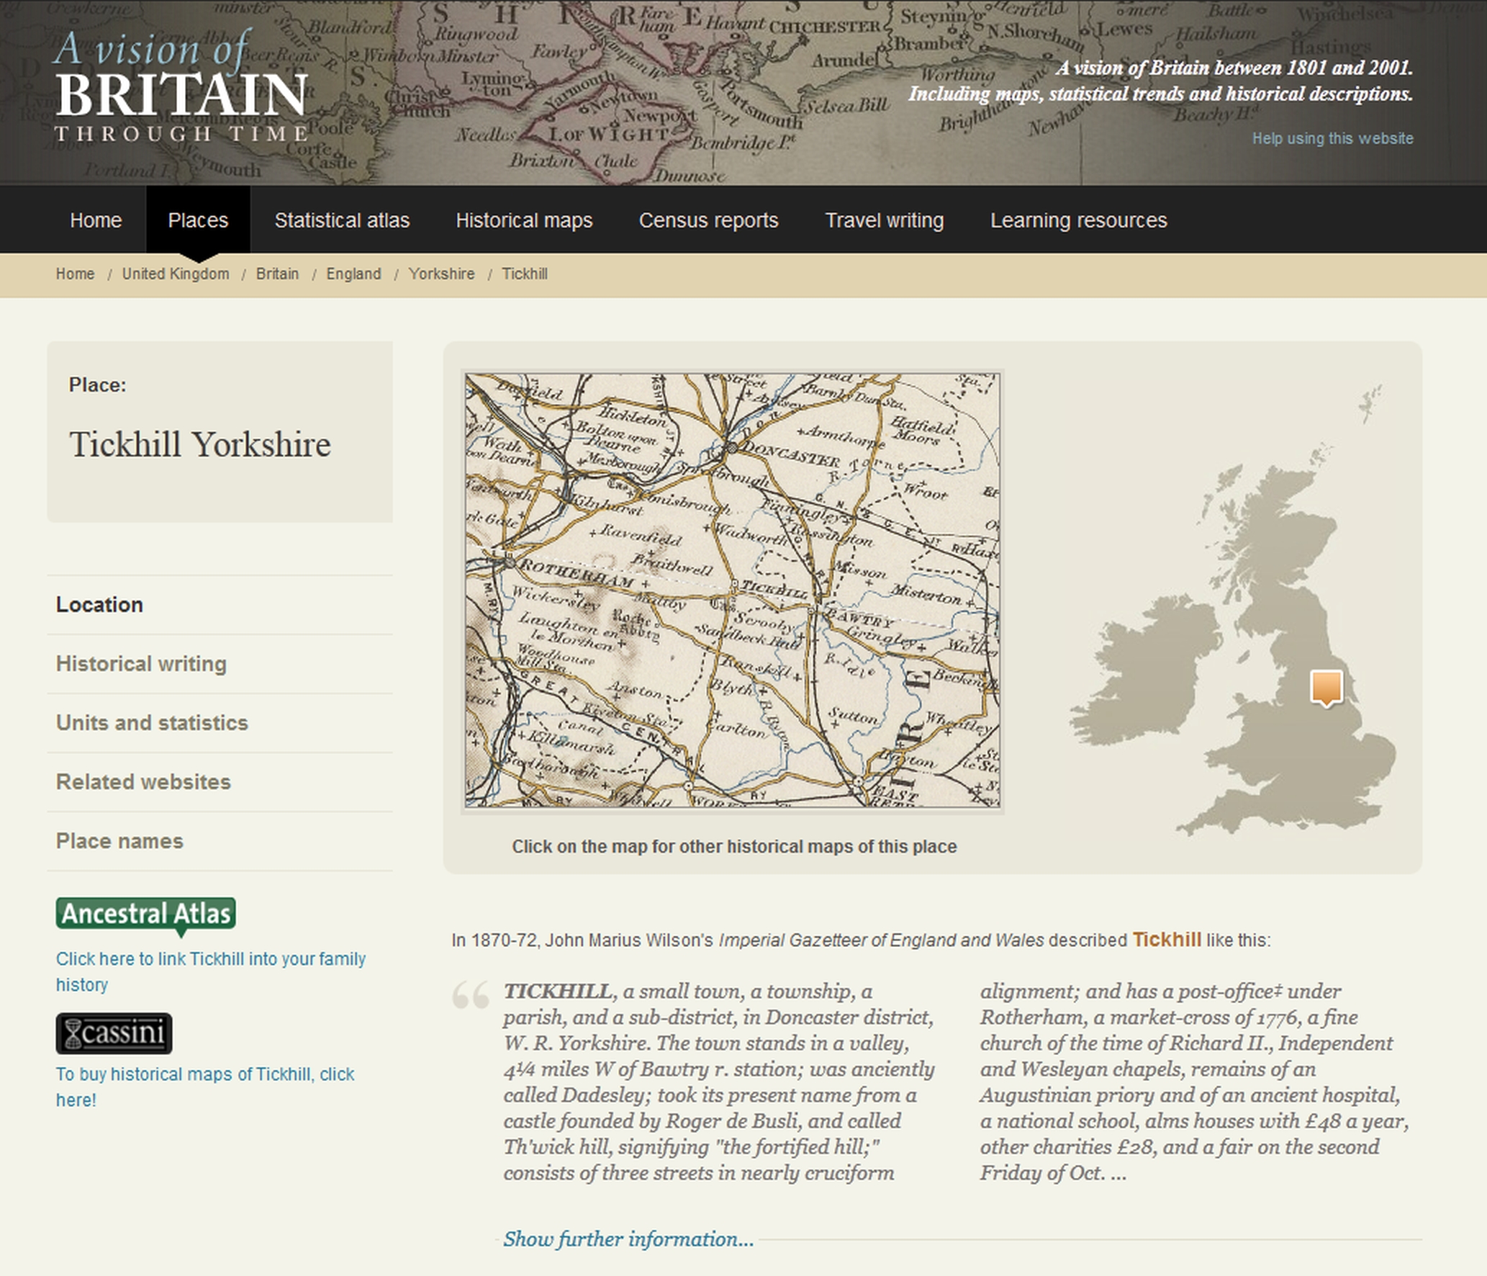The image size is (1487, 1276).
Task: Open the Home navigation tab
Action: (x=96, y=220)
